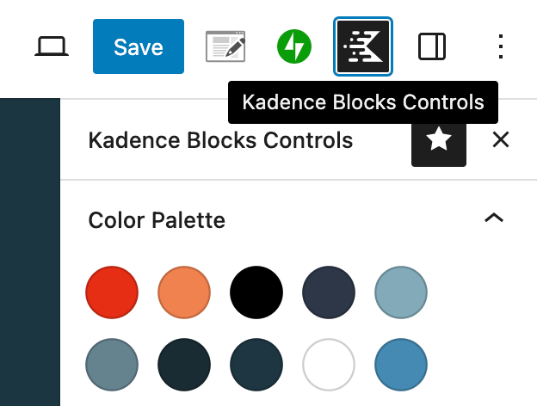This screenshot has height=406, width=537.
Task: Toggle the settings sidebar panel icon
Action: (432, 46)
